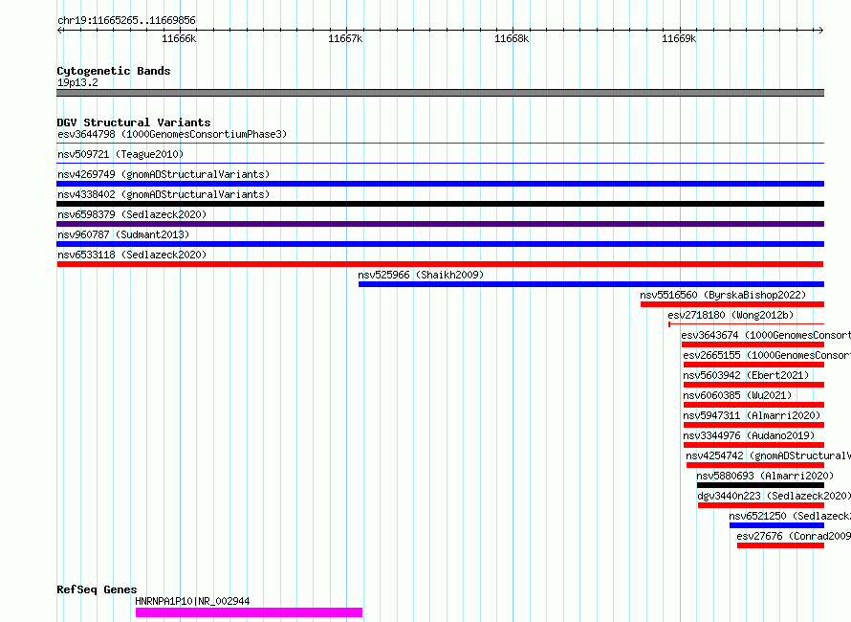Click the 19p13.2 band label
Screen dimensions: 851x622
tap(77, 82)
